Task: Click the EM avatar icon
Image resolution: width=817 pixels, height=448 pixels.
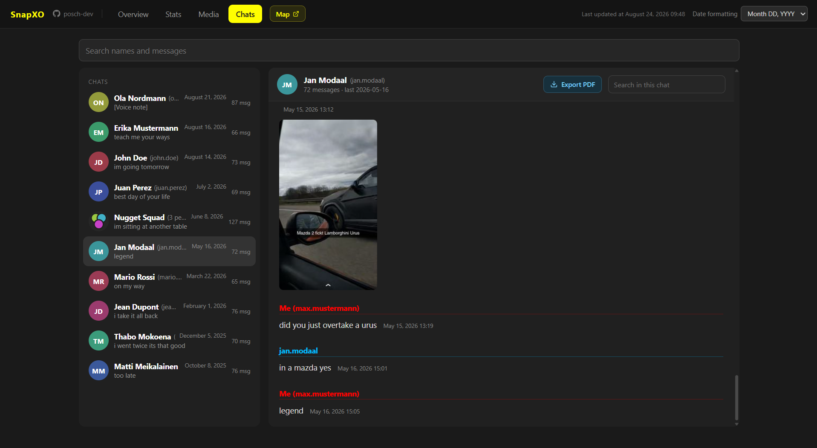Action: click(x=98, y=132)
